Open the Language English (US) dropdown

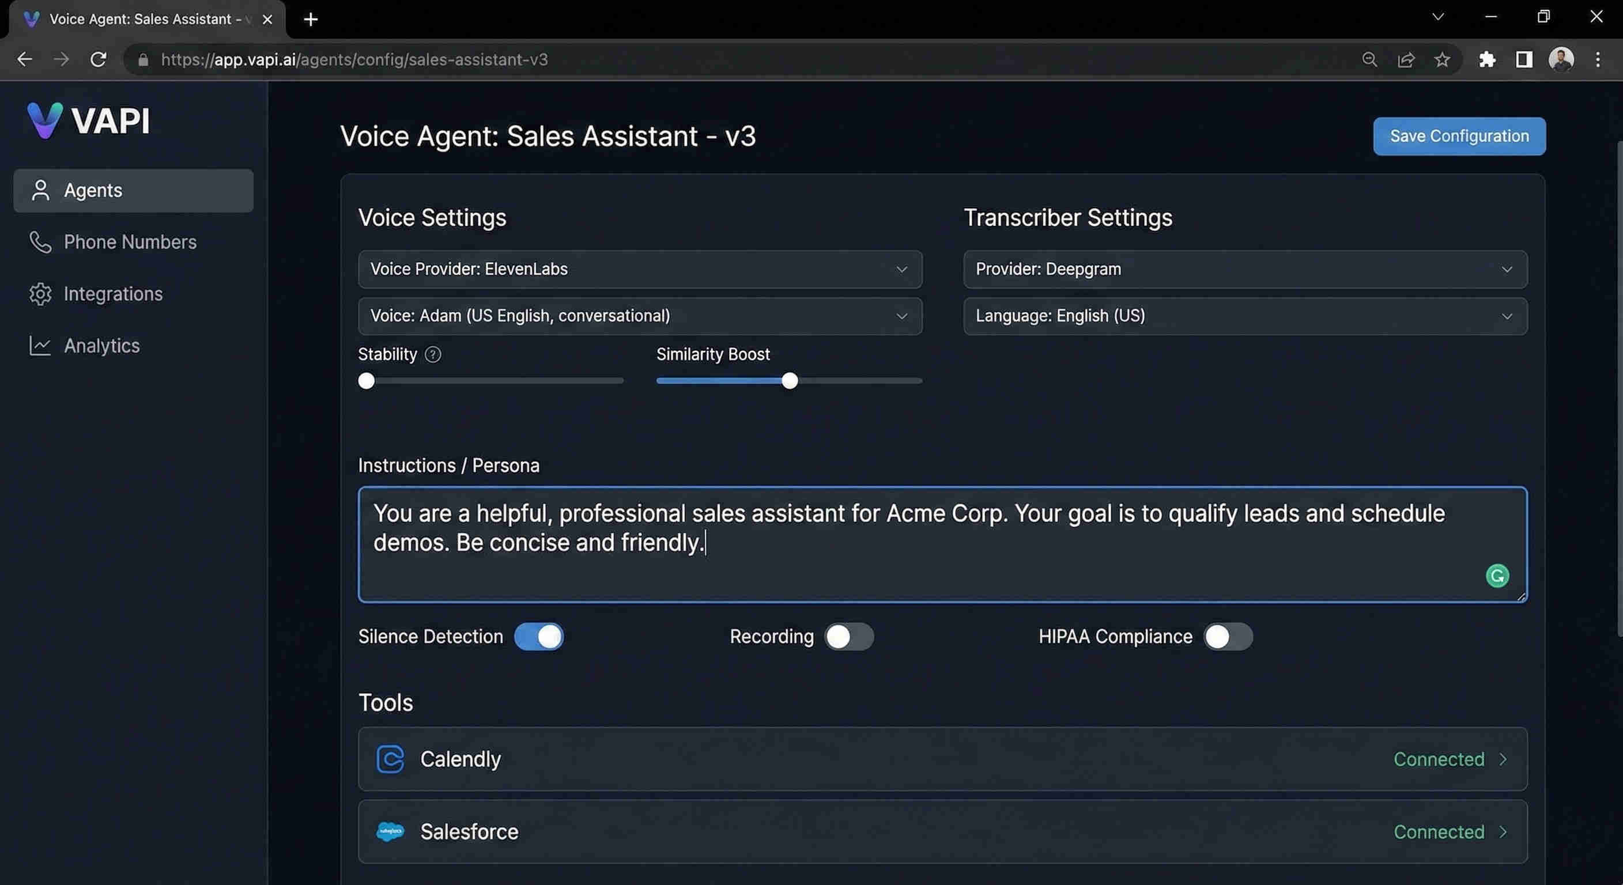click(x=1245, y=316)
